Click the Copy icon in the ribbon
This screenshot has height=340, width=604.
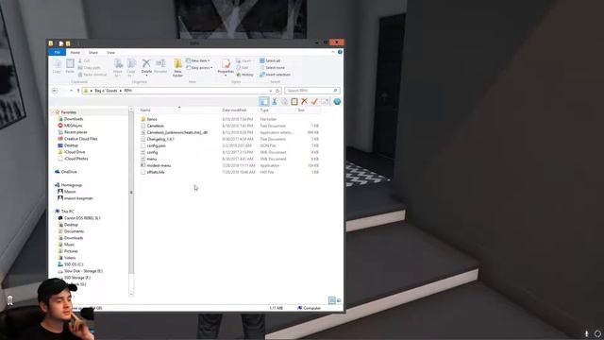tap(57, 66)
